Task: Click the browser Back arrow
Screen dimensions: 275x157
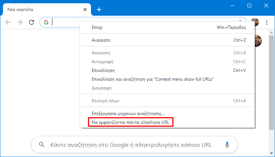Action: pyautogui.click(x=8, y=22)
